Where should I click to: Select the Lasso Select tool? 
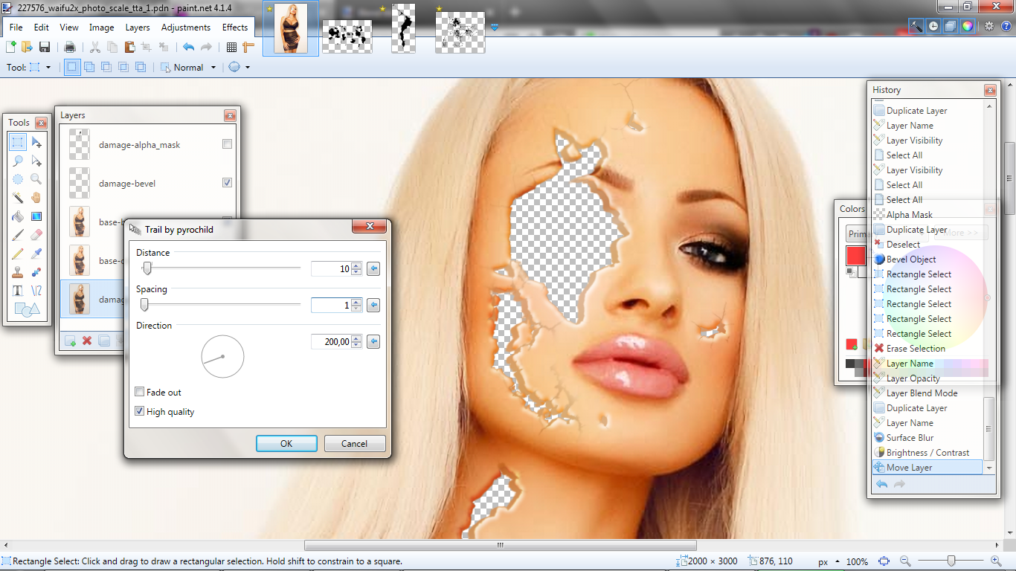pos(18,161)
